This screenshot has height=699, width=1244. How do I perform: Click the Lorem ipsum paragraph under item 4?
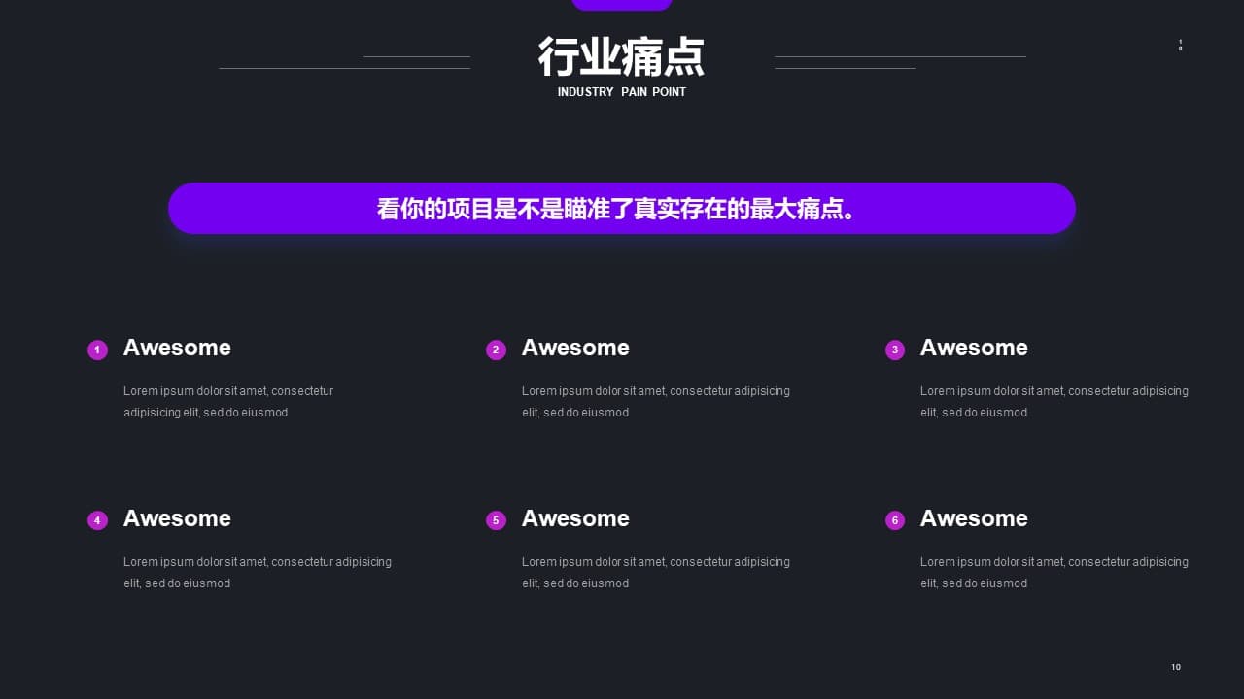258,573
